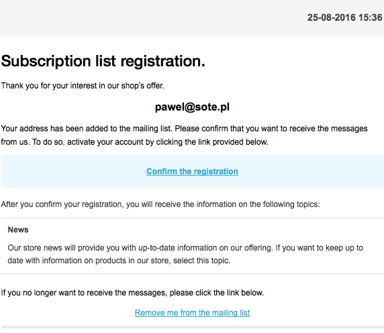Image resolution: width=384 pixels, height=333 pixels.
Task: Click the After you confirm your registration sentence
Action: pos(160,204)
